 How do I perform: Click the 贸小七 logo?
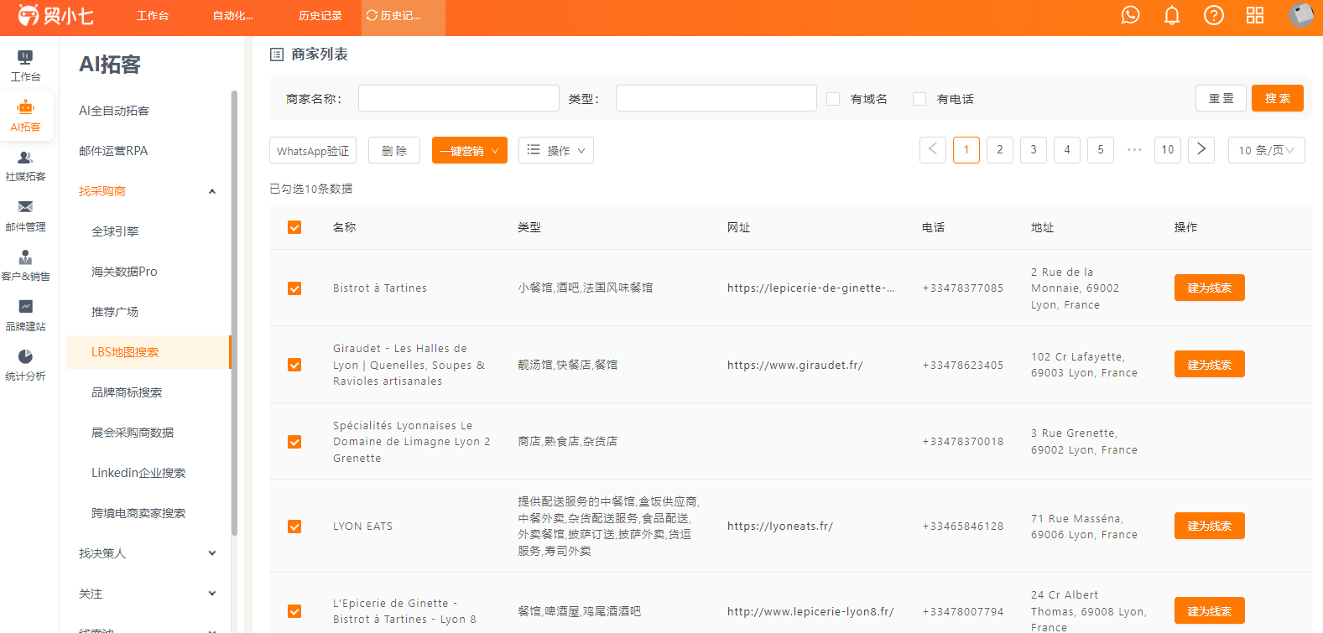[x=56, y=15]
